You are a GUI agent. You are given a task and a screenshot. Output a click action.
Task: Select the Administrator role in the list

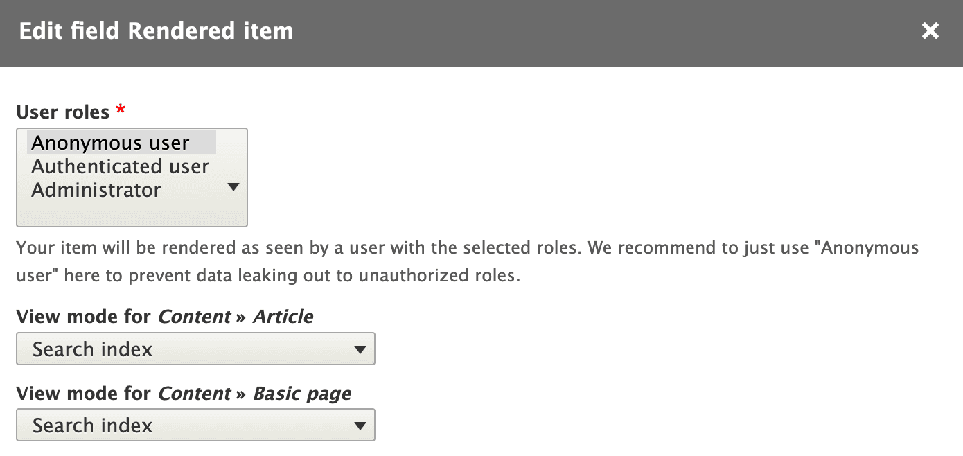point(96,190)
